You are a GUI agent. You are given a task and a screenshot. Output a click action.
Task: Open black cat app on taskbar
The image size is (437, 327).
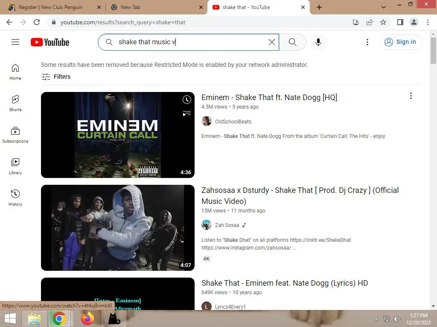pos(114,318)
